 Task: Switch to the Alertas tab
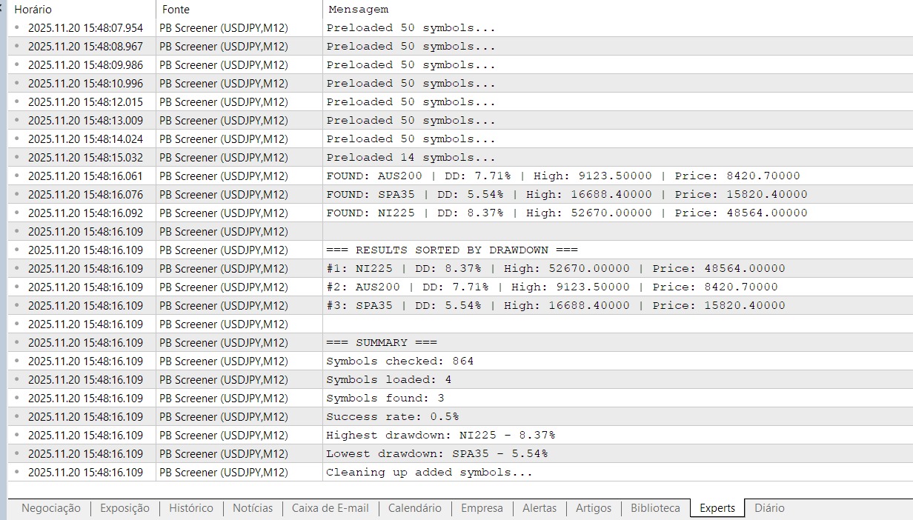pos(540,508)
